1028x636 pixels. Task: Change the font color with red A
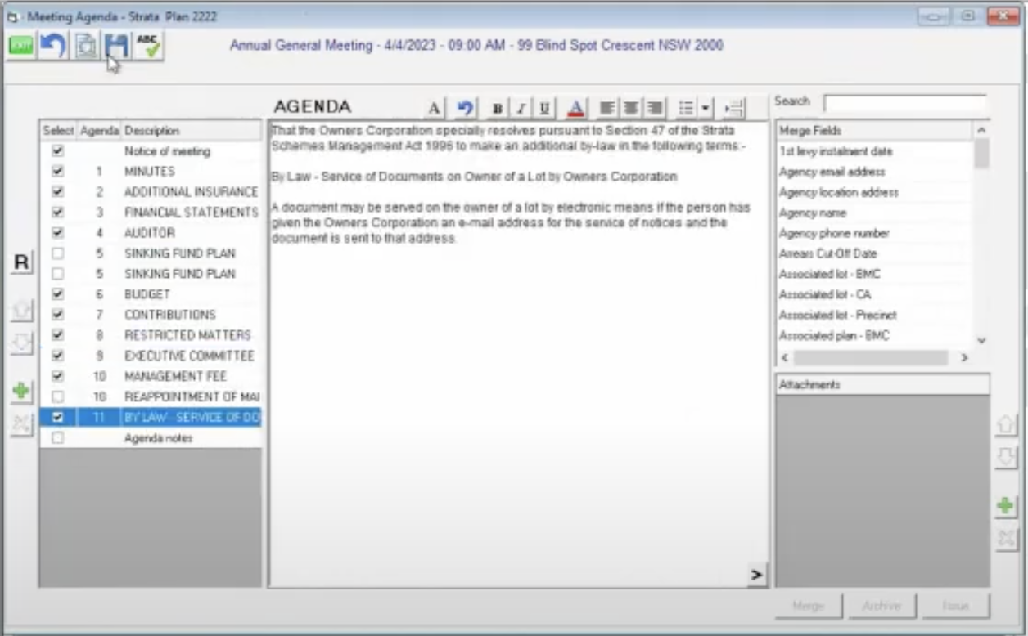pyautogui.click(x=576, y=108)
